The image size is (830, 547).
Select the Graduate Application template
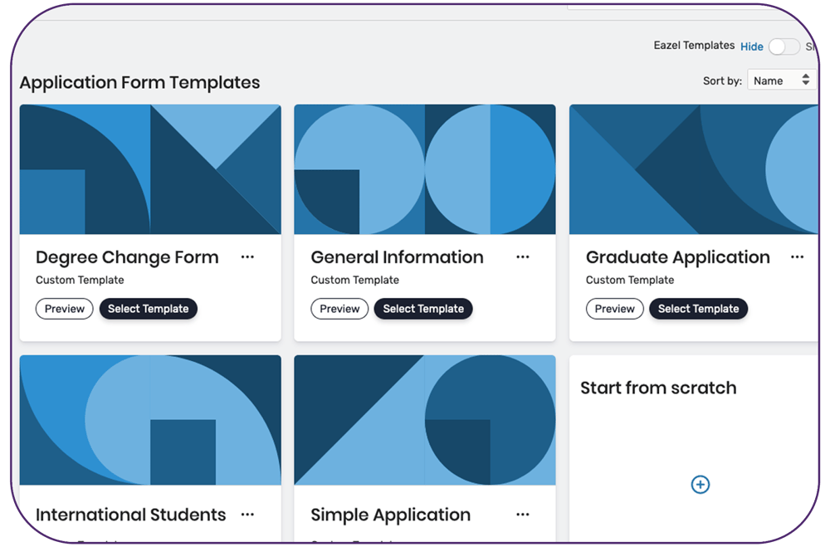[698, 309]
